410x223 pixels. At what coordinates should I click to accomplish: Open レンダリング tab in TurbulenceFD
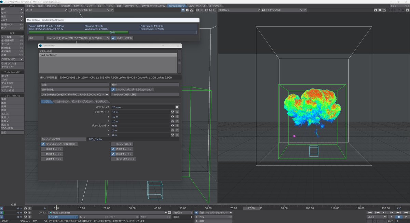tap(101, 101)
